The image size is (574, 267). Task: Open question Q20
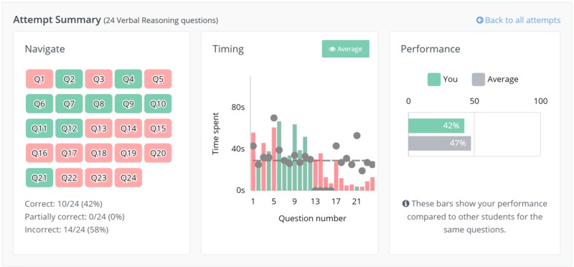[x=158, y=153]
